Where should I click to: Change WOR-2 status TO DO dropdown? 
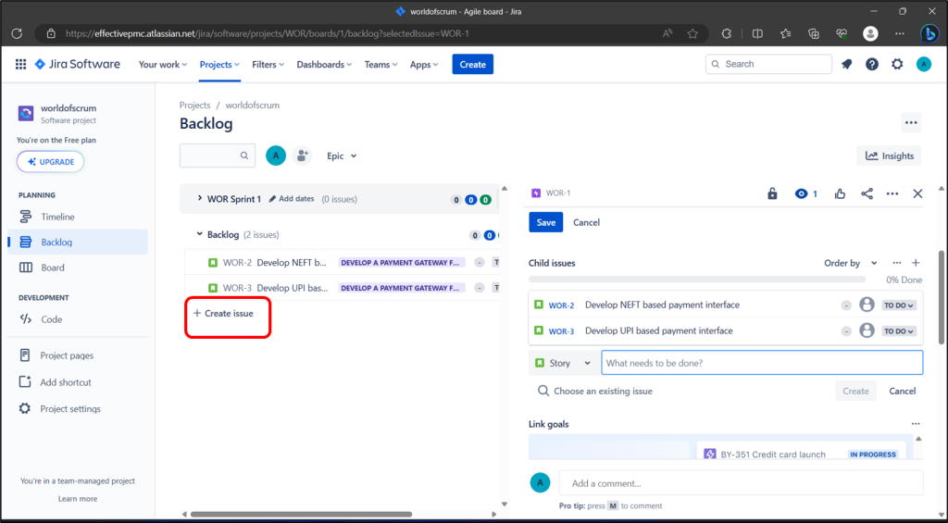click(x=898, y=305)
